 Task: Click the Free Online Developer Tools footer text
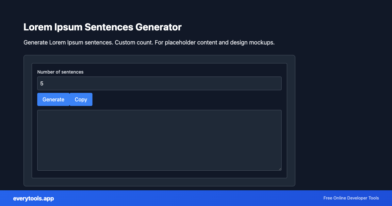coord(351,198)
